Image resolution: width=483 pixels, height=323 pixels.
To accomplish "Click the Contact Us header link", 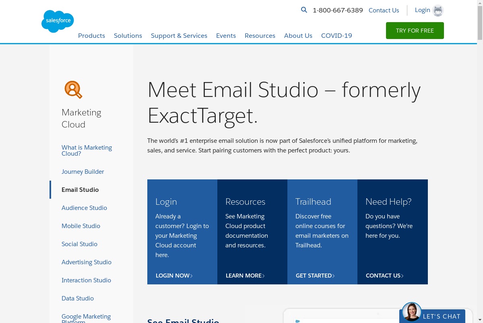I will point(384,10).
